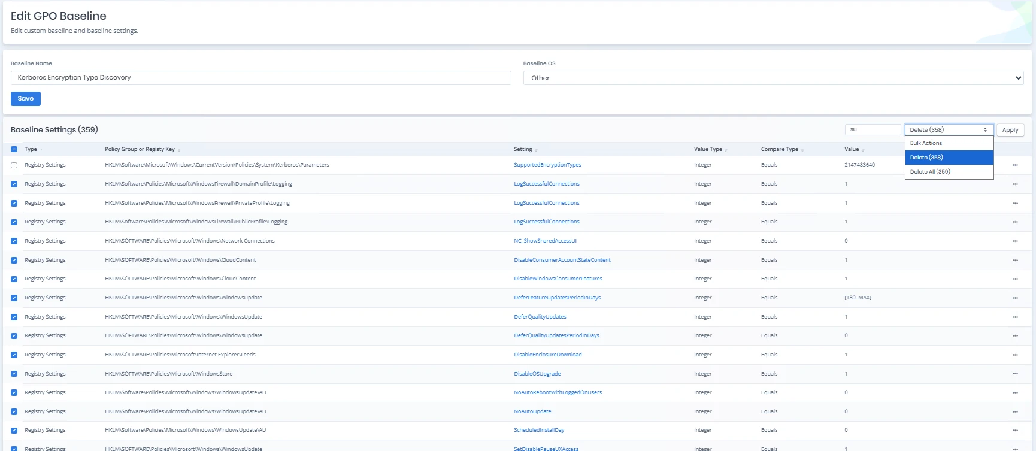Screen dimensions: 1036x451
Task: Click the Save button
Action: (x=26, y=99)
